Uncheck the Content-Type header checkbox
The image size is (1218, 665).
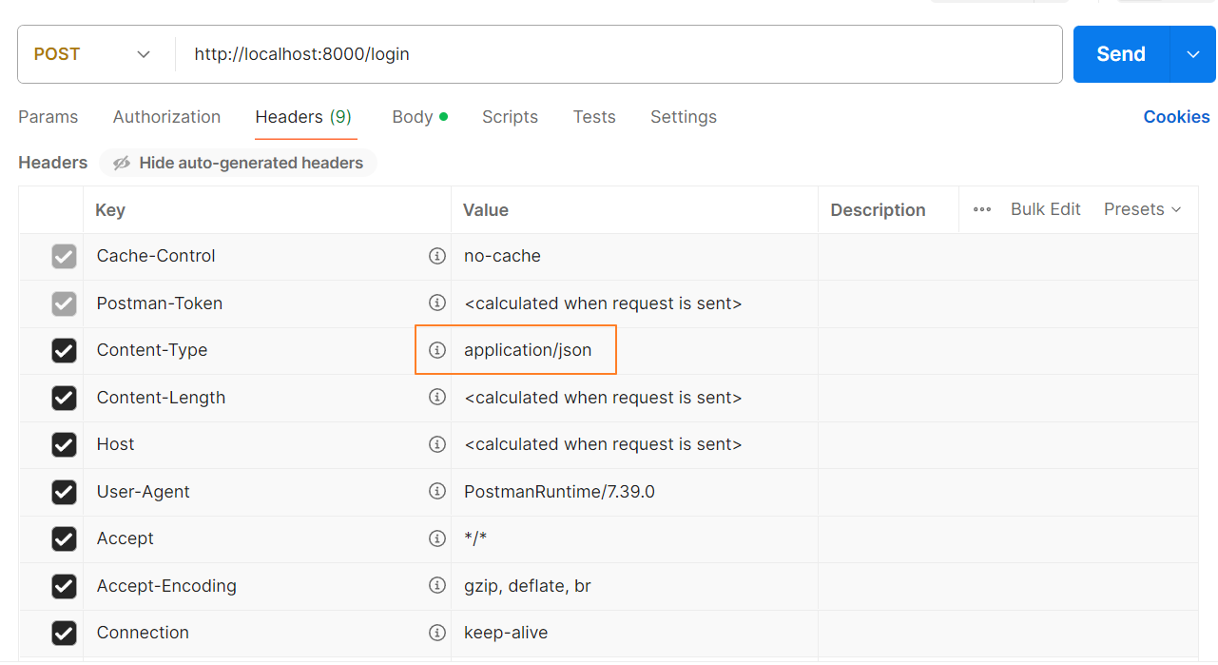[x=64, y=350]
